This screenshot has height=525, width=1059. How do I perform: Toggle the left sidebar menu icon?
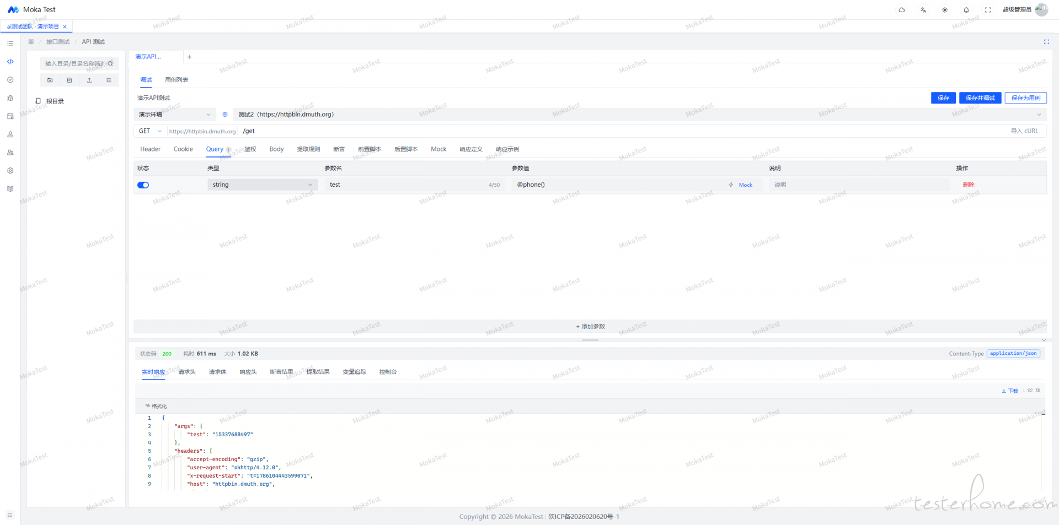point(10,43)
